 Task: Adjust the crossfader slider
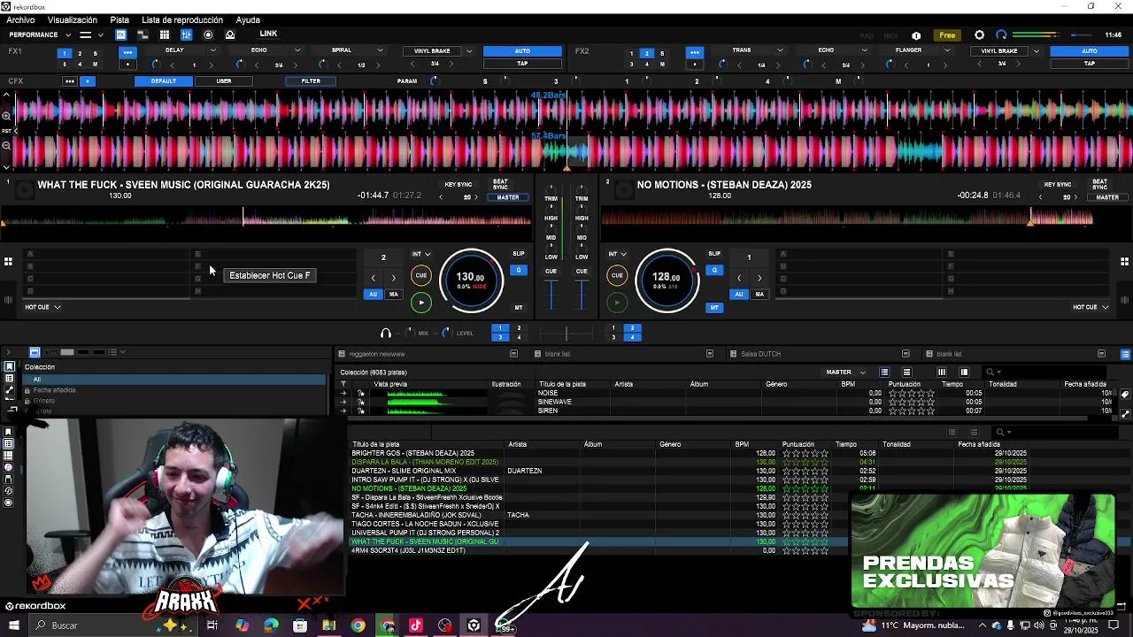click(x=566, y=334)
